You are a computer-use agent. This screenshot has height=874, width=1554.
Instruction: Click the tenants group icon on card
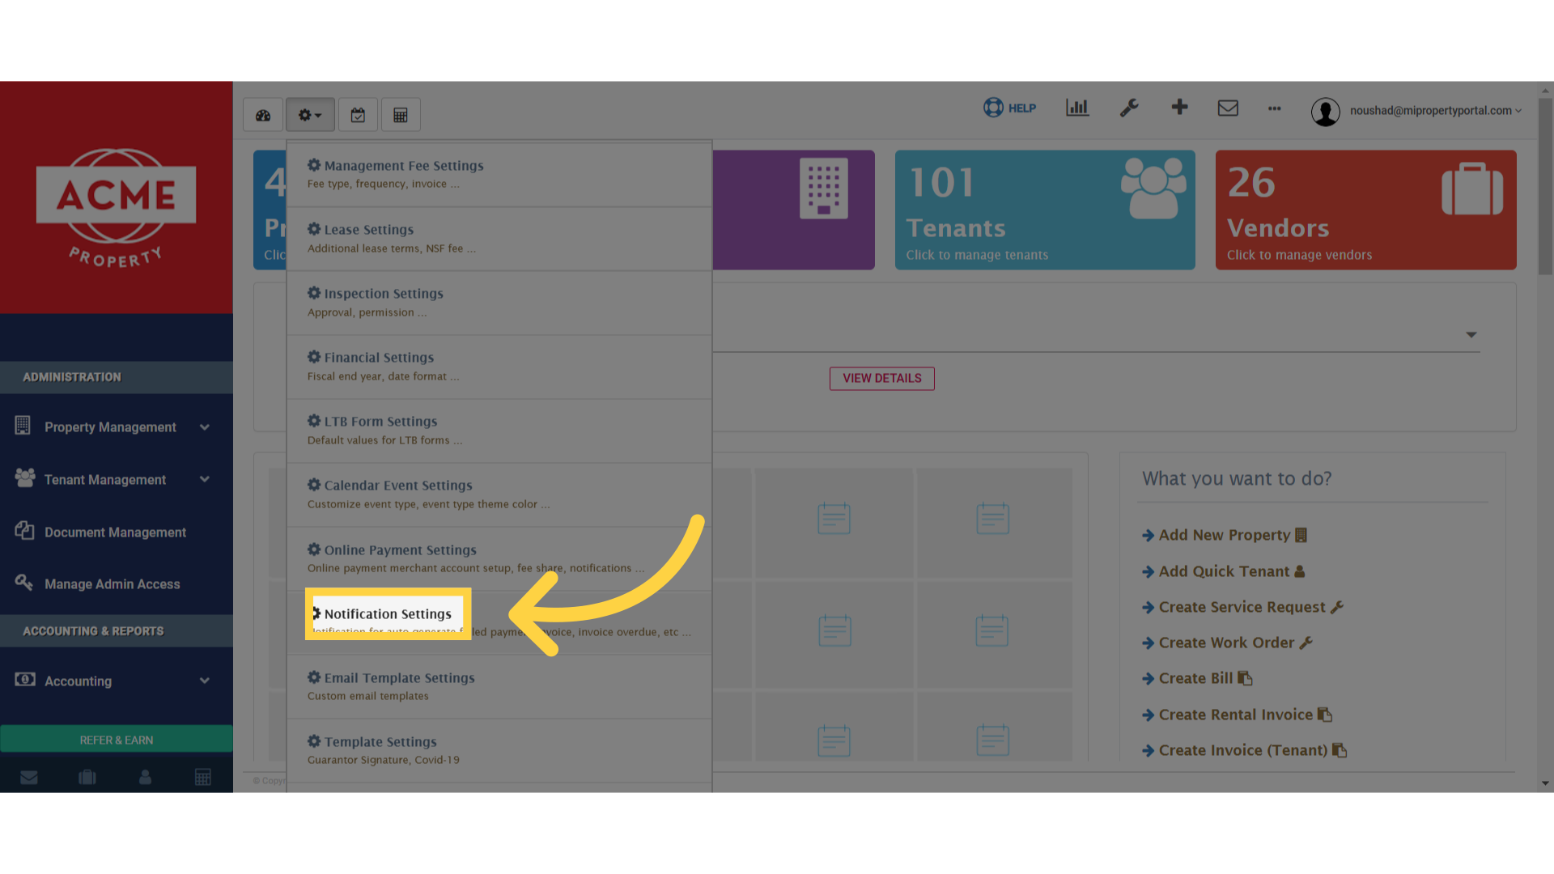point(1153,188)
